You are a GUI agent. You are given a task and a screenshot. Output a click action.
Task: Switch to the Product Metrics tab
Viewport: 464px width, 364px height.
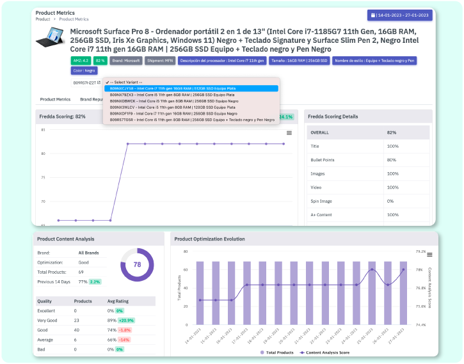(x=55, y=99)
